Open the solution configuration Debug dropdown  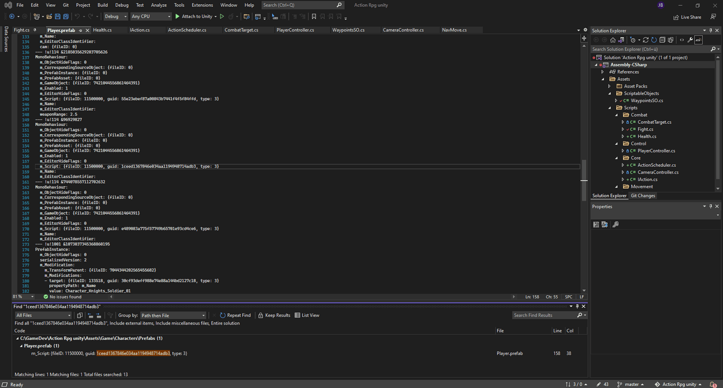click(115, 16)
